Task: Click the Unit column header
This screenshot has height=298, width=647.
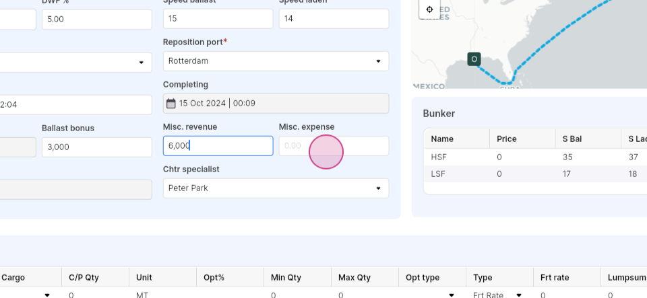Action: point(144,277)
